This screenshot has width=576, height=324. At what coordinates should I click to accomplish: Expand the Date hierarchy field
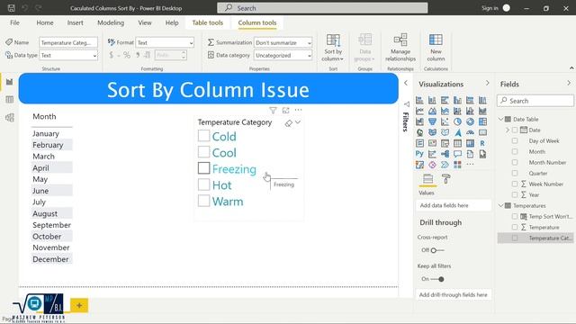[508, 130]
